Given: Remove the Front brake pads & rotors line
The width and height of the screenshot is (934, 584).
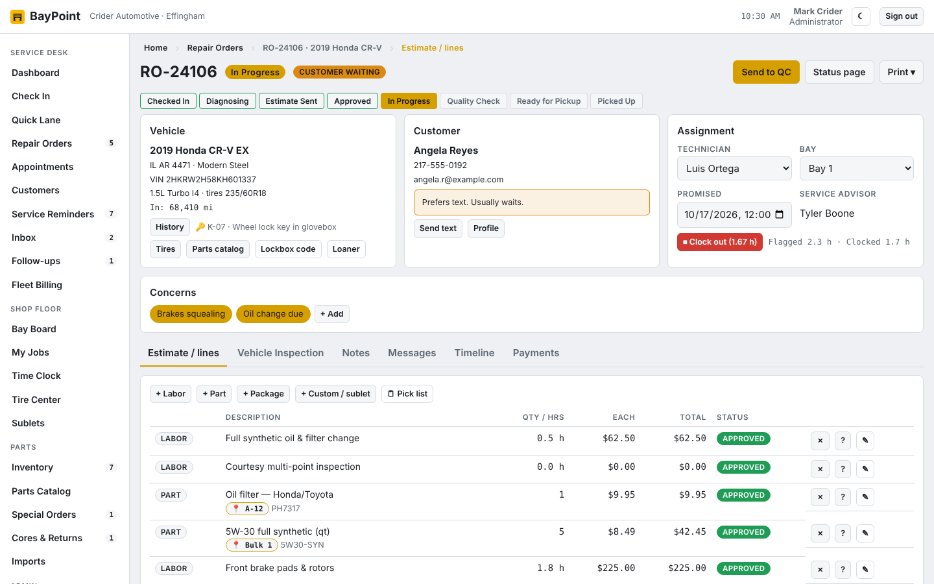Looking at the screenshot, I should 820,570.
